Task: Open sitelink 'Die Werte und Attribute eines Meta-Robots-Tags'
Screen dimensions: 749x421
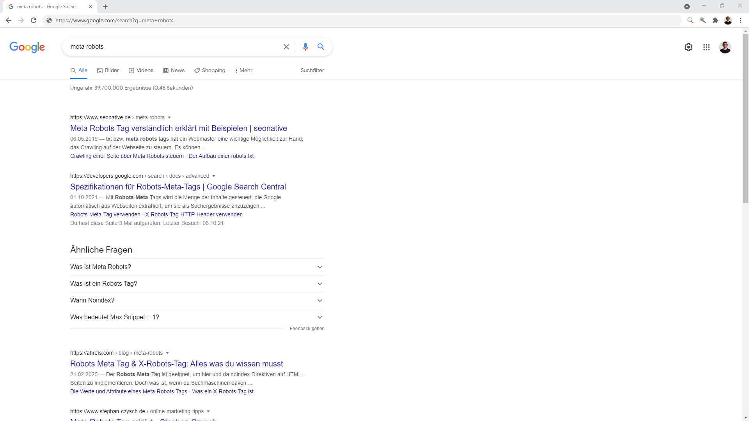Action: point(129,391)
